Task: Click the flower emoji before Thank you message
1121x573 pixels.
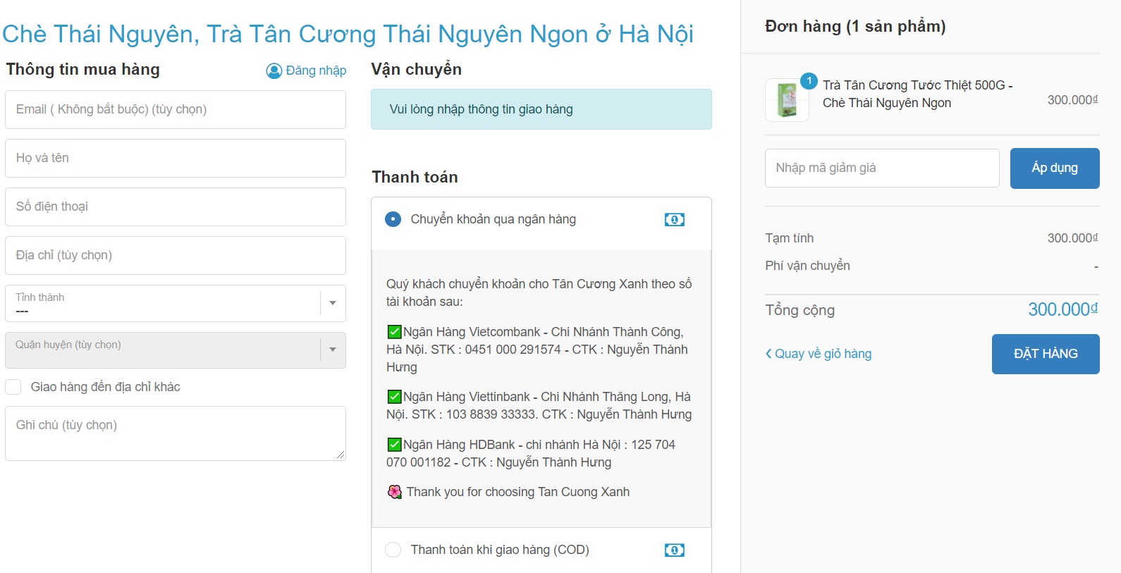Action: point(395,492)
